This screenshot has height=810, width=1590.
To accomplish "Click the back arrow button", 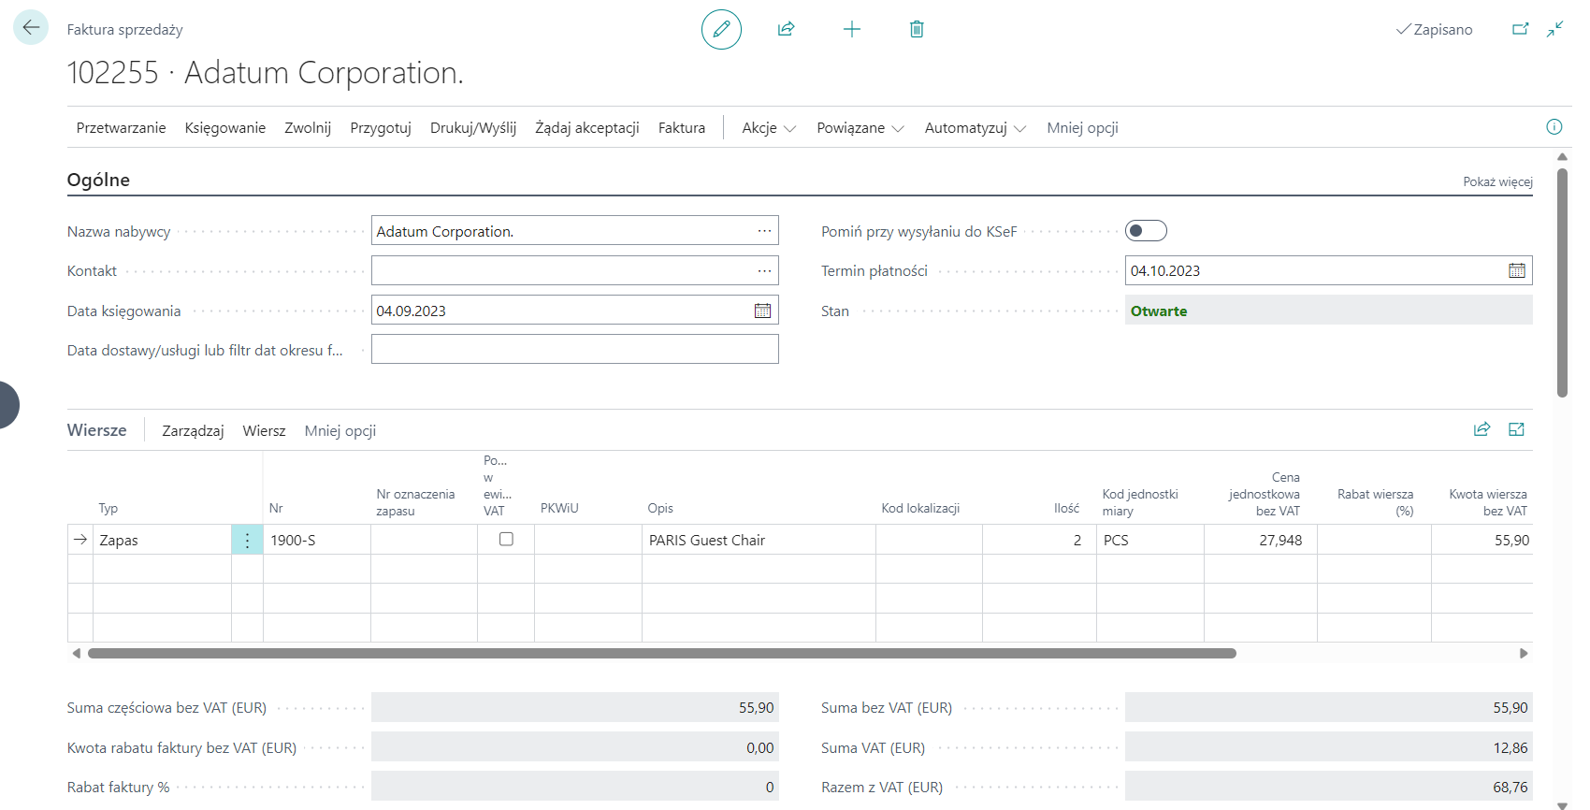I will 31,28.
